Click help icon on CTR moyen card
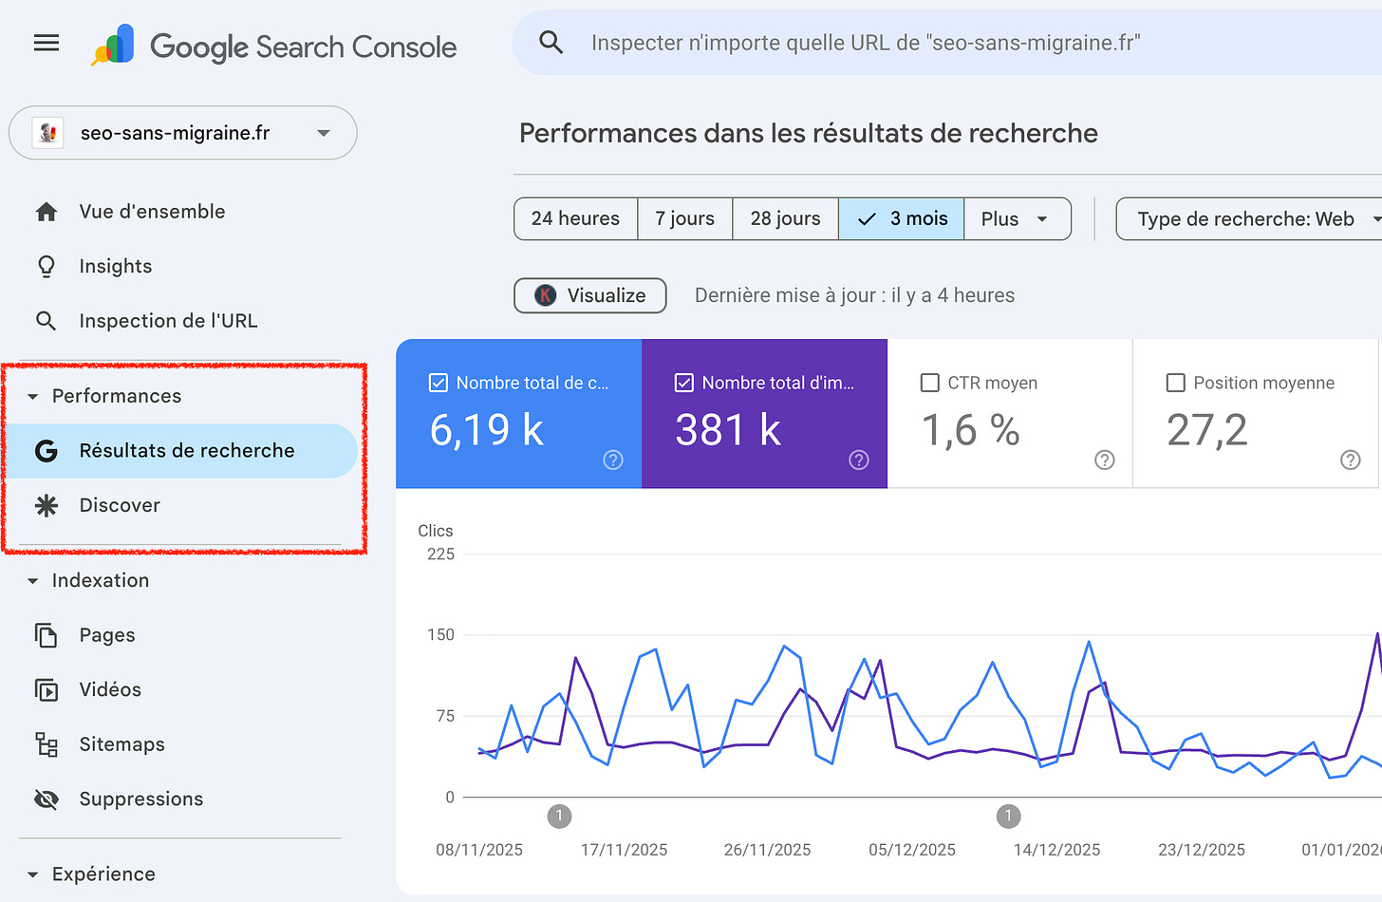Screen dimensions: 1382x902 1105,460
